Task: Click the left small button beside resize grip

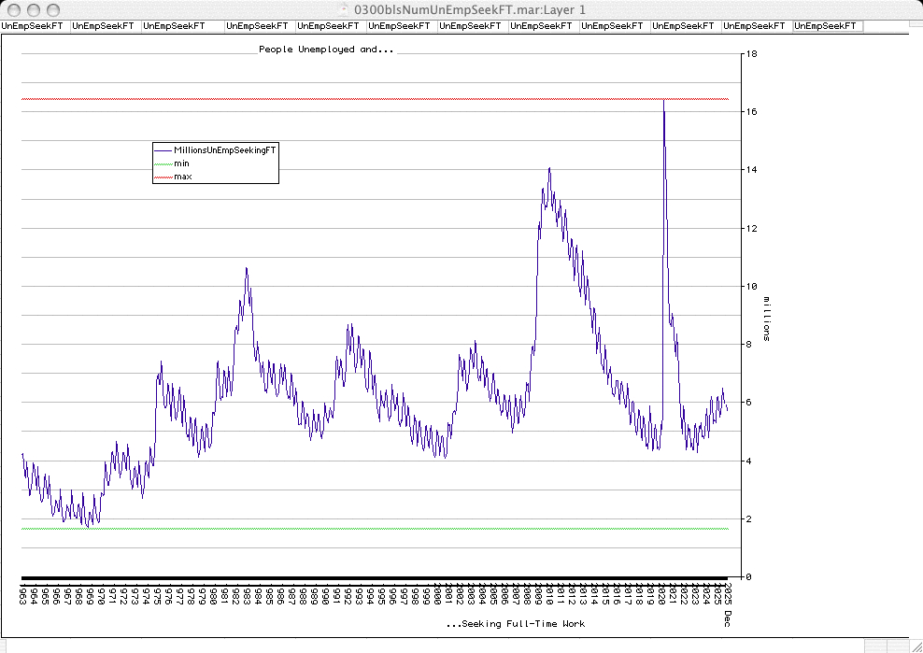Action: click(x=874, y=646)
